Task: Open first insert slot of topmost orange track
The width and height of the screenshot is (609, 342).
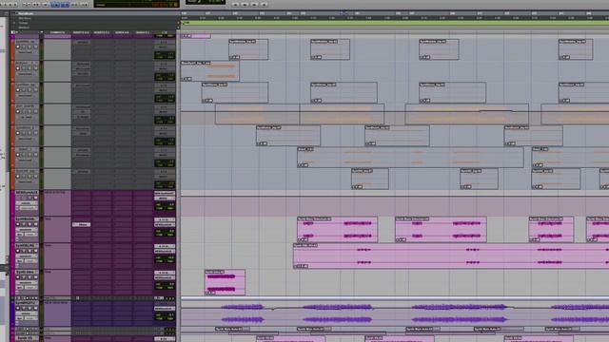Action: (x=82, y=42)
